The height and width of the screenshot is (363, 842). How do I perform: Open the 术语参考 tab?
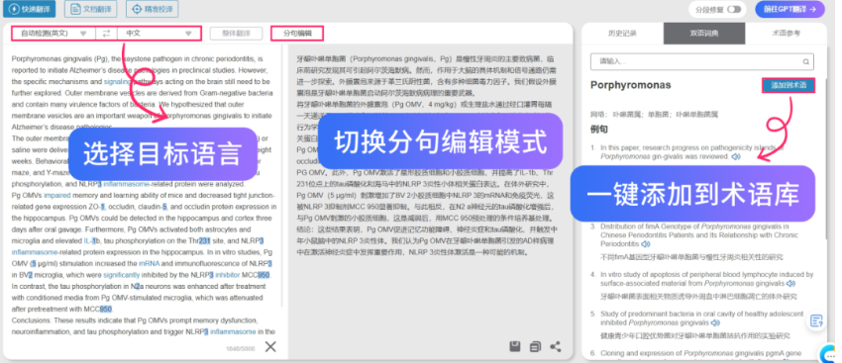pos(786,34)
